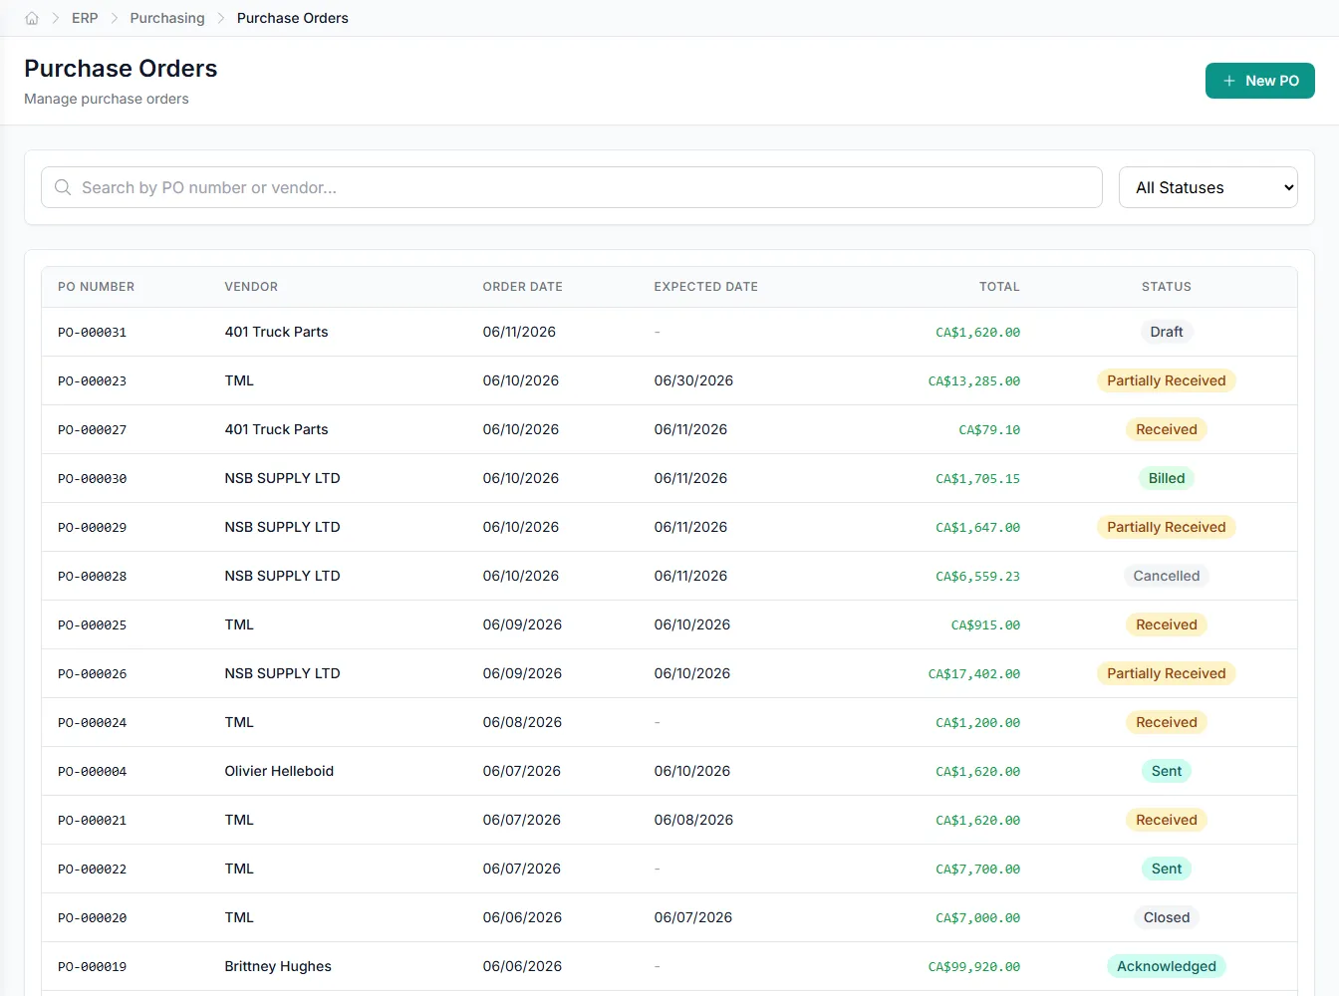The image size is (1339, 996).
Task: Open PO-000030 order
Action: [x=669, y=478]
